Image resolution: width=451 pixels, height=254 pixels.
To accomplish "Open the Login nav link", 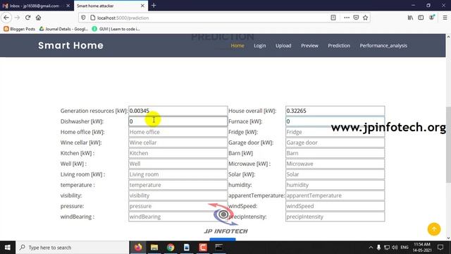I will [x=260, y=45].
